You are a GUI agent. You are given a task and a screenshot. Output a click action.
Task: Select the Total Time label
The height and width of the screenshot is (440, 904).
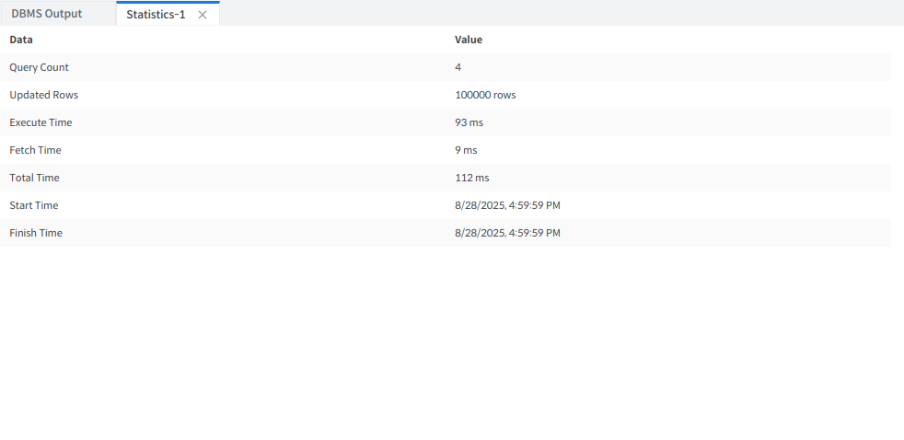pos(34,178)
